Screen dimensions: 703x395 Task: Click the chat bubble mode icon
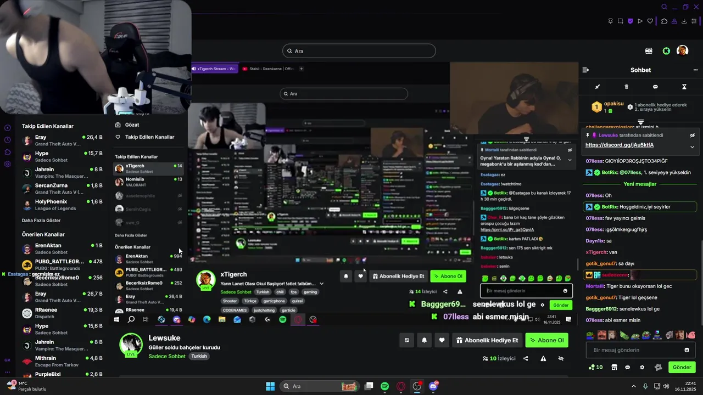pyautogui.click(x=655, y=87)
